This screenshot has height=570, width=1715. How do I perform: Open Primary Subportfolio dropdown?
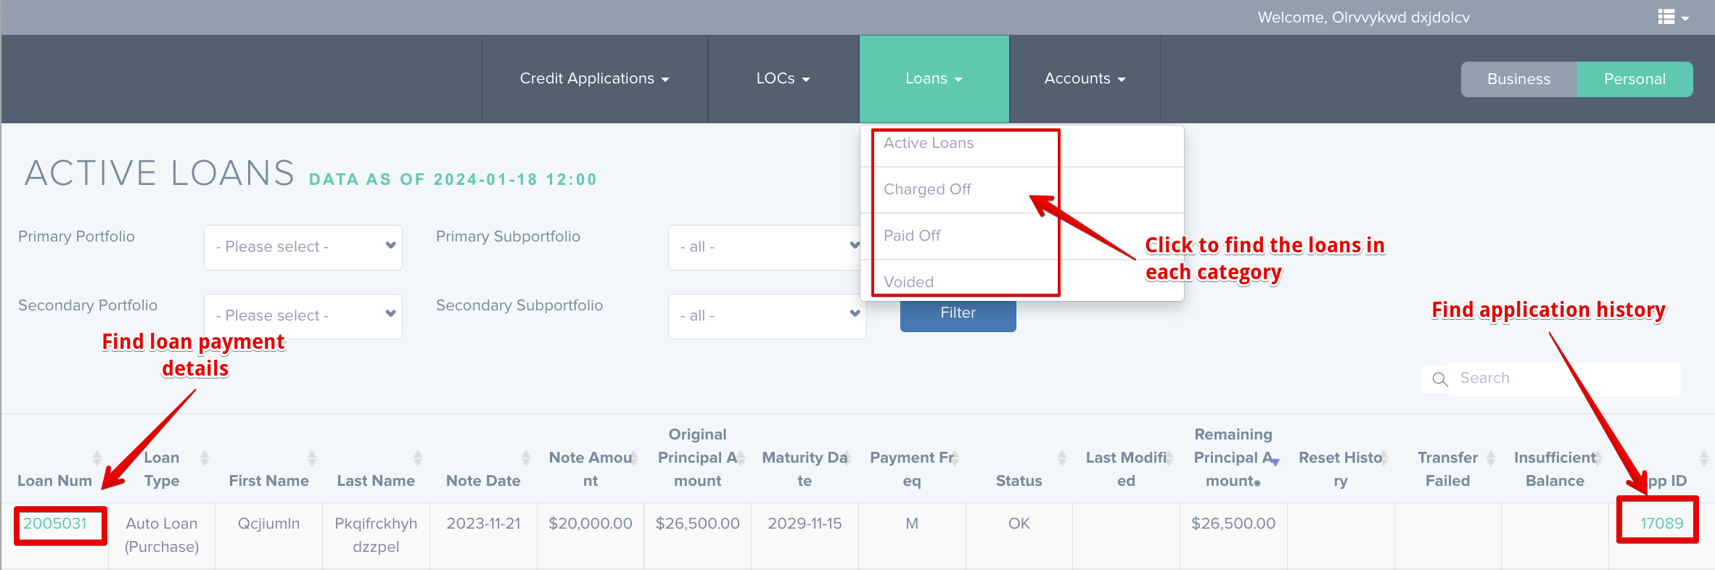click(765, 247)
